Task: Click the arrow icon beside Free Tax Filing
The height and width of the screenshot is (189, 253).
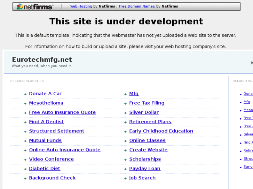Action: (125, 104)
